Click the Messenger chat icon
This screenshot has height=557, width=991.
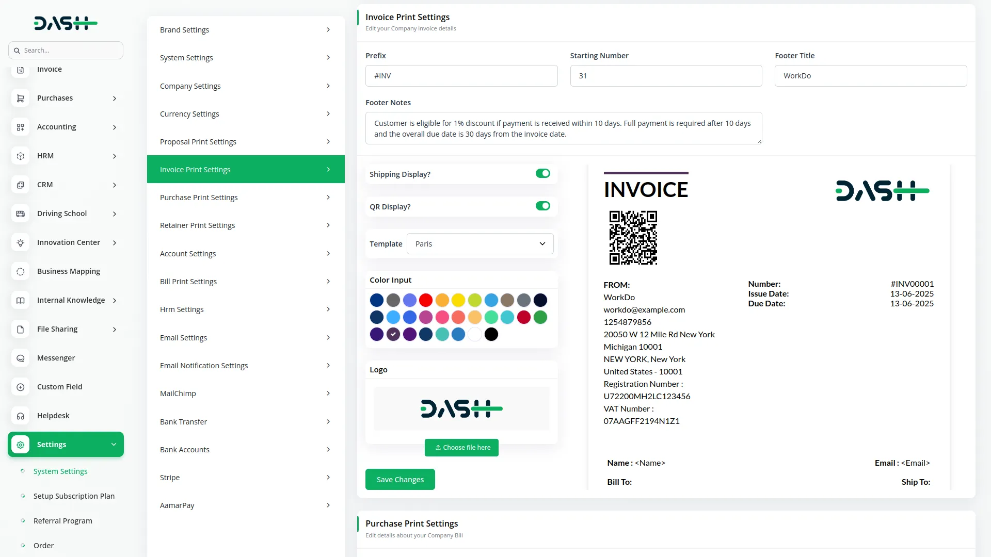[21, 358]
